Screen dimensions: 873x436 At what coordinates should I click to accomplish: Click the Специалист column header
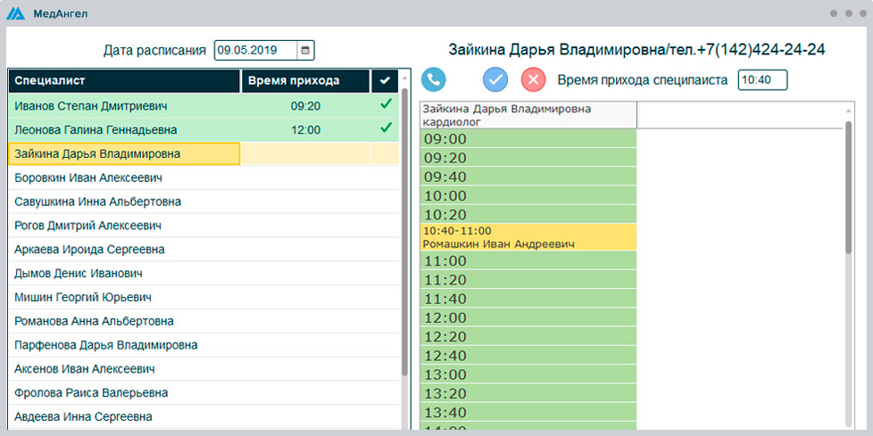125,81
